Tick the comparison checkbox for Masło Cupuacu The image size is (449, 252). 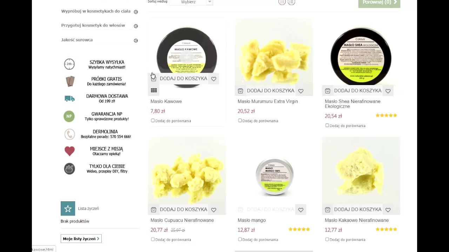click(153, 239)
